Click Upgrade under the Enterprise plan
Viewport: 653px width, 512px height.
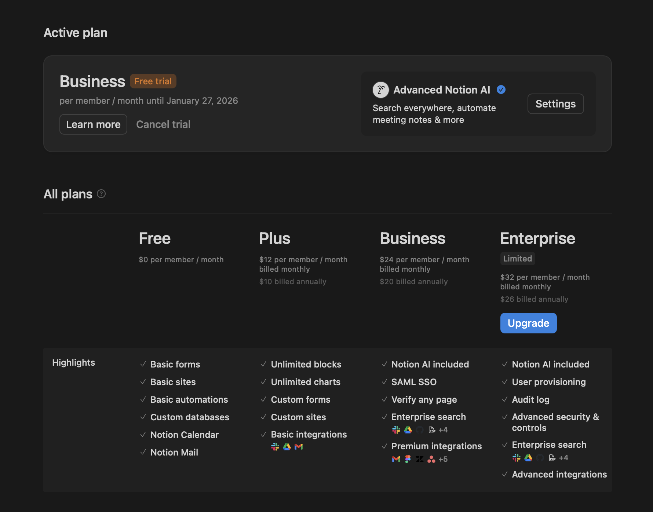tap(528, 323)
